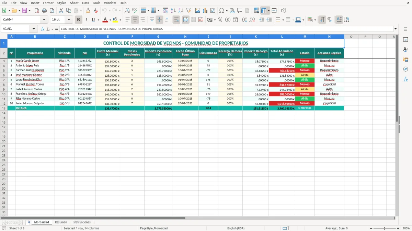Click in the formula input line

(x=226, y=29)
